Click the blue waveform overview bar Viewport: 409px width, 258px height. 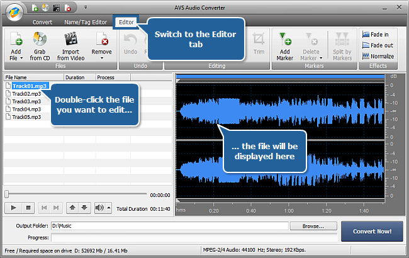(280, 76)
